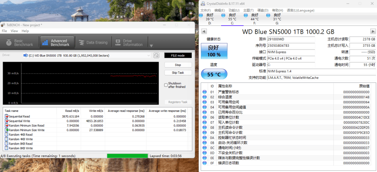Screen dimensions: 377x172
Task: Select the F: drive at 44 °C
Action: pyautogui.click(x=254, y=19)
